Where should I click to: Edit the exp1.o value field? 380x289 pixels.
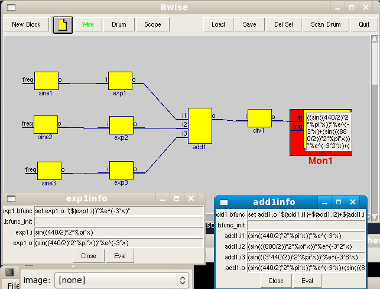(119, 243)
